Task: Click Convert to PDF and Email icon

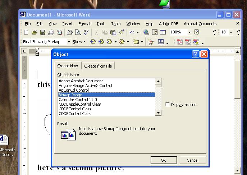Action: (188, 42)
